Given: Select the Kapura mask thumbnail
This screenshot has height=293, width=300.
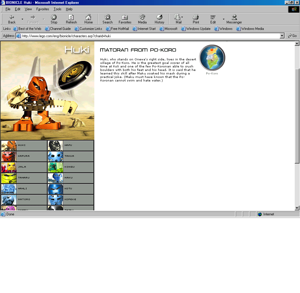Looking at the screenshot, I should pyautogui.click(x=9, y=156).
